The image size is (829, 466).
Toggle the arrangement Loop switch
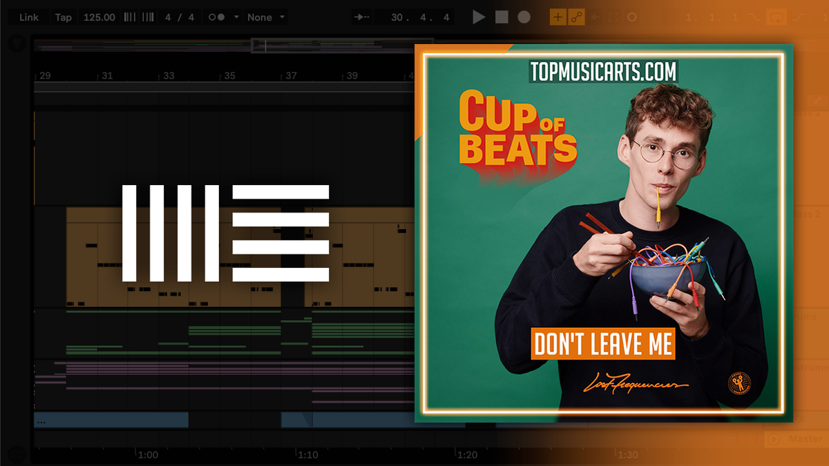(x=777, y=17)
